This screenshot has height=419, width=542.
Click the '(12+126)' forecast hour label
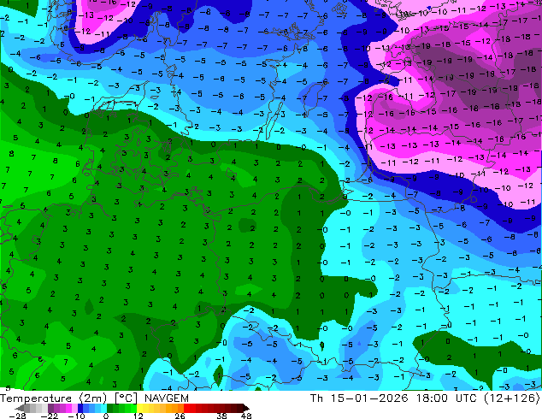pos(511,398)
